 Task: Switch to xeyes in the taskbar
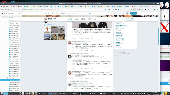coord(103,93)
